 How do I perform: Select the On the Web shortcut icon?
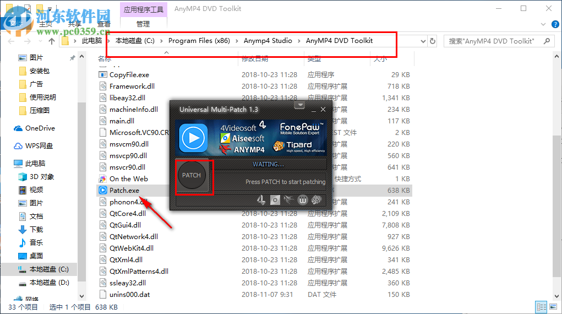(103, 178)
